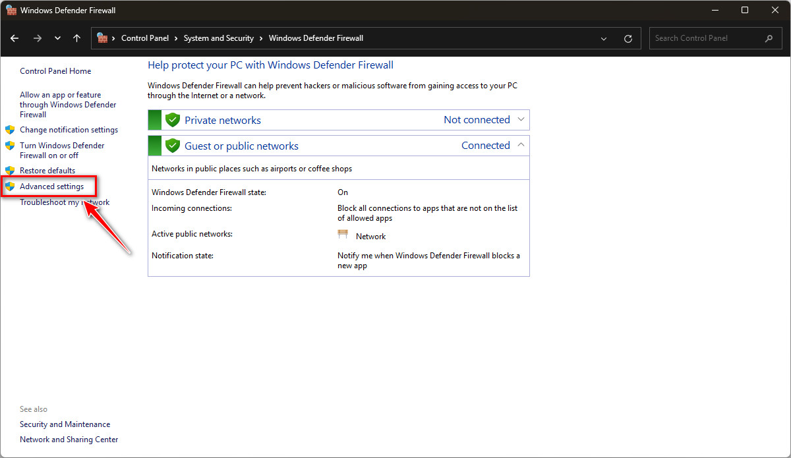
Task: Open Change notification settings
Action: click(69, 130)
